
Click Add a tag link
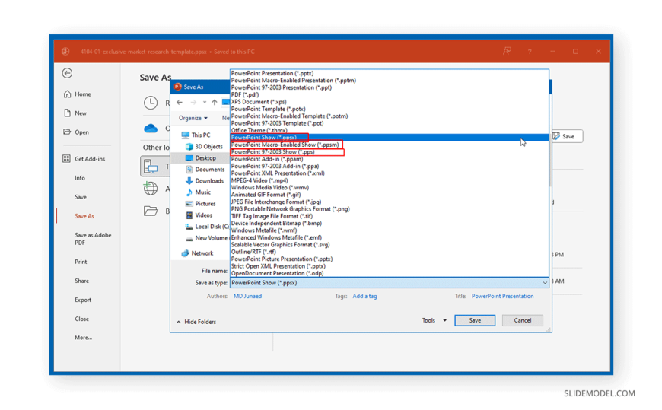364,297
